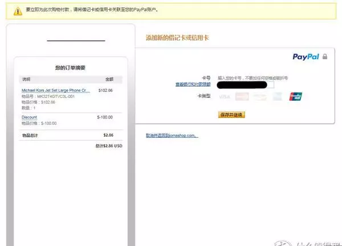Open the 查看银行和付款详情 link
342x246 pixels.
click(193, 84)
